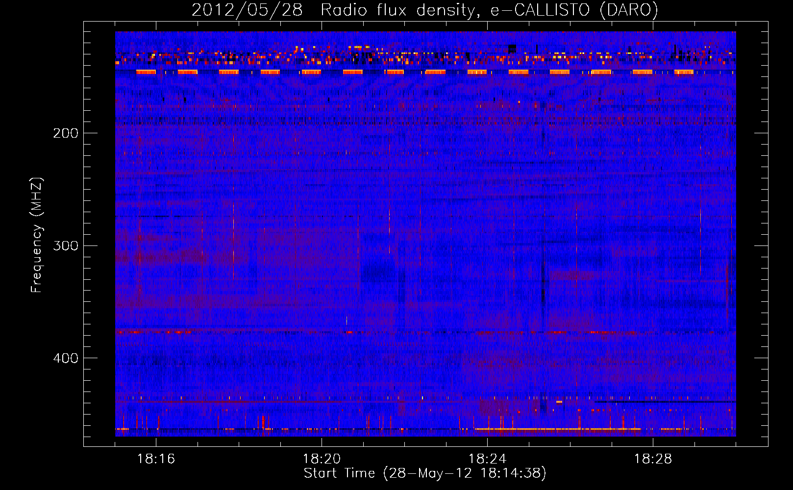The height and width of the screenshot is (490, 793).
Task: Click the 300 frequency tick label
Action: [66, 245]
